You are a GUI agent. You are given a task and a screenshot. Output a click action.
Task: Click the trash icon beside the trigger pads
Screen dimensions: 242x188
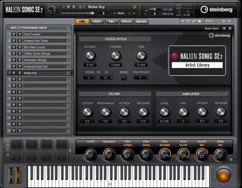click(x=8, y=150)
